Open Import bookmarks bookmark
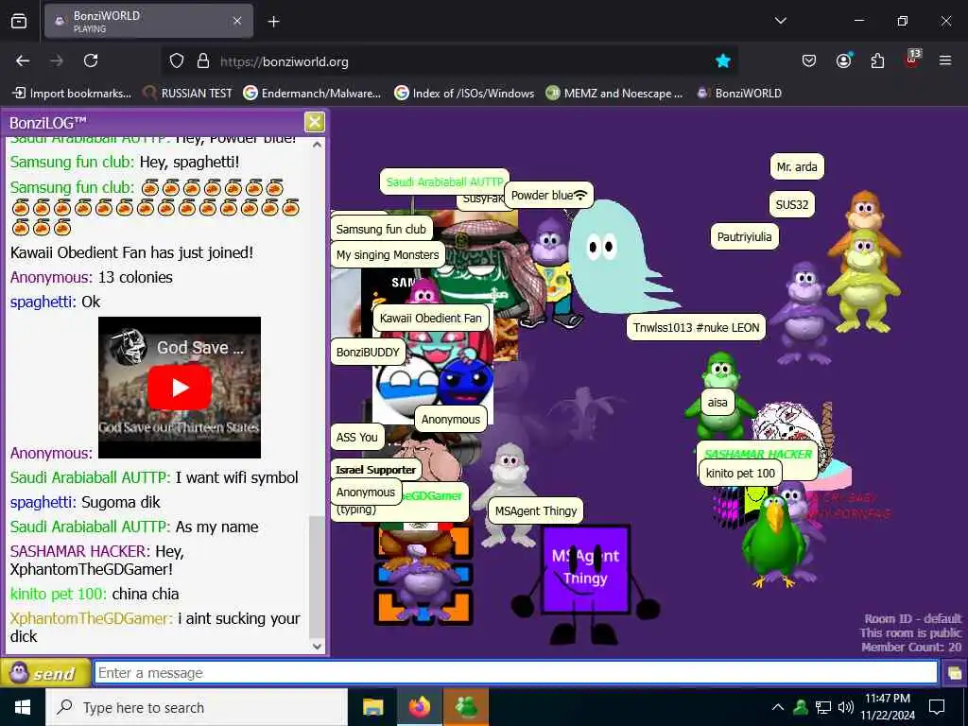Image resolution: width=968 pixels, height=726 pixels. pos(72,94)
